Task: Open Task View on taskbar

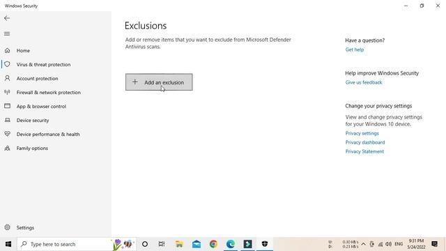Action: pos(162,244)
